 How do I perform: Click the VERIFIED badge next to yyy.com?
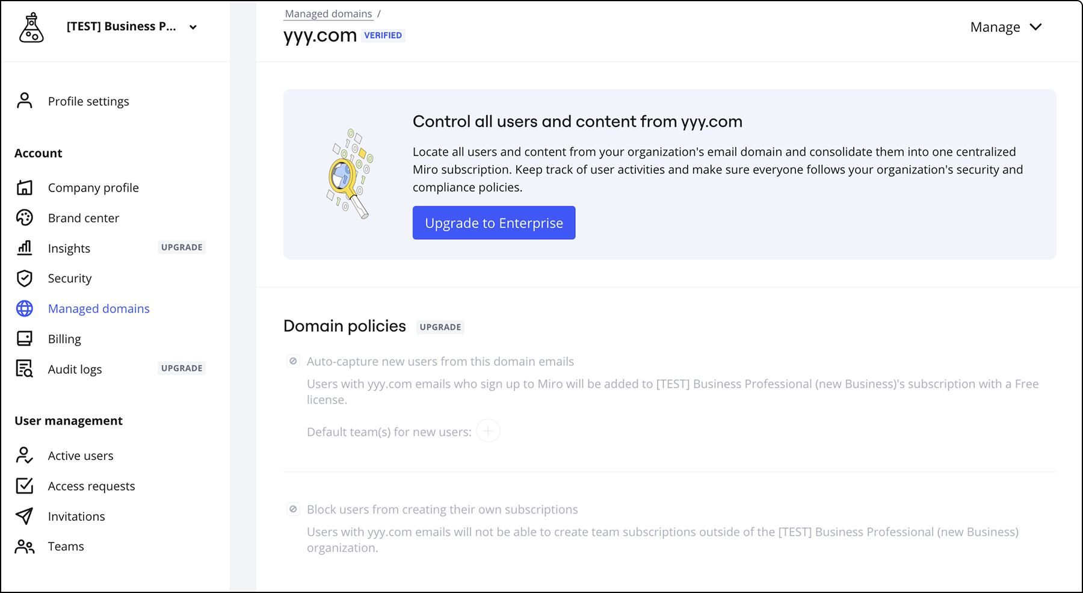click(383, 36)
